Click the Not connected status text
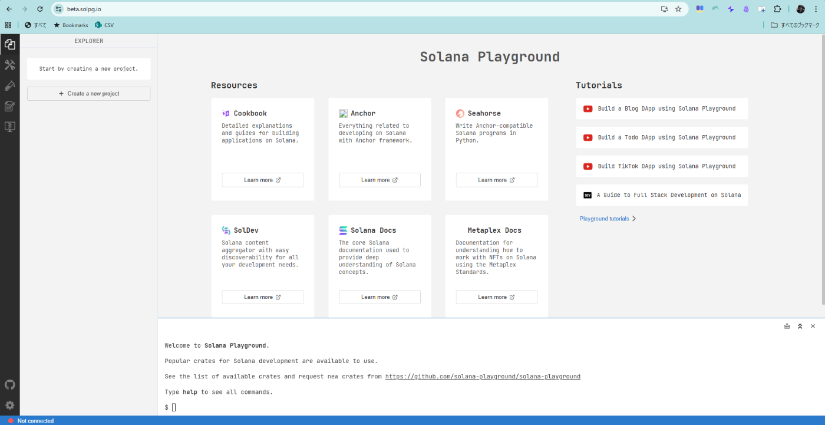The height and width of the screenshot is (425, 825). [35, 421]
